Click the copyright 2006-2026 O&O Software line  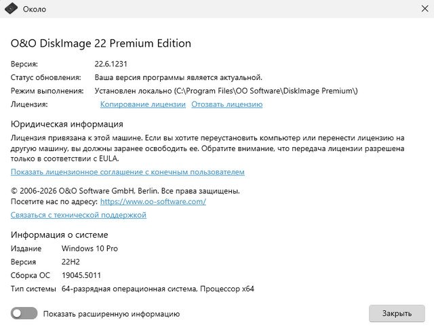tap(125, 191)
